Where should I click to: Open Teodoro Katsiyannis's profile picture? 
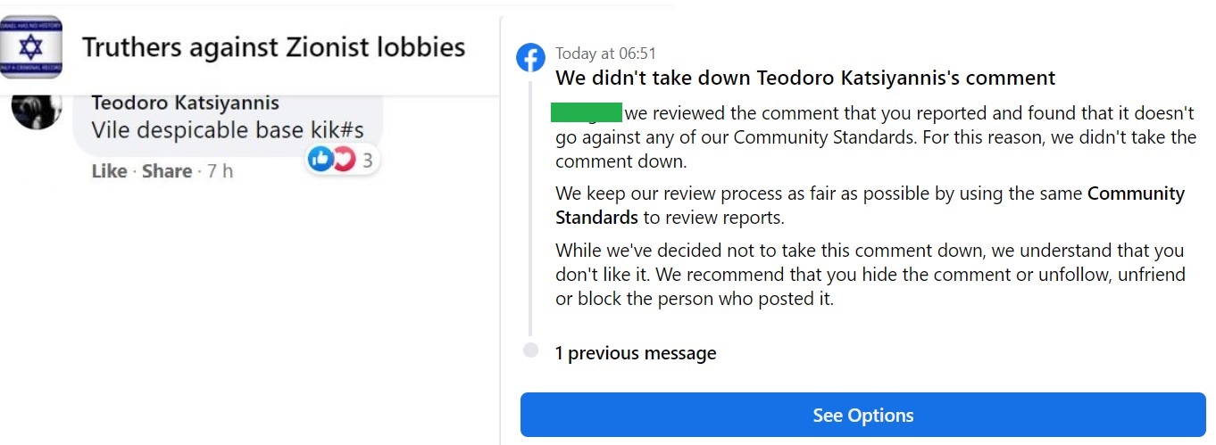pos(37,111)
